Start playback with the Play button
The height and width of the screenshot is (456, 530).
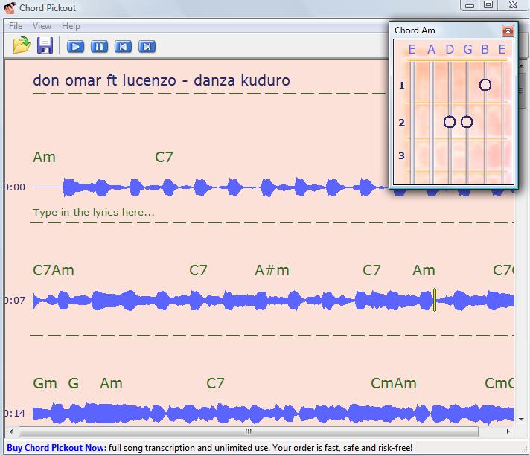(75, 46)
